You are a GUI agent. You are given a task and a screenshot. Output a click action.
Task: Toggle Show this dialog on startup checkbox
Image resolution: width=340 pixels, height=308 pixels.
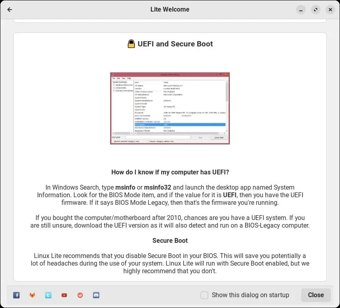204,295
